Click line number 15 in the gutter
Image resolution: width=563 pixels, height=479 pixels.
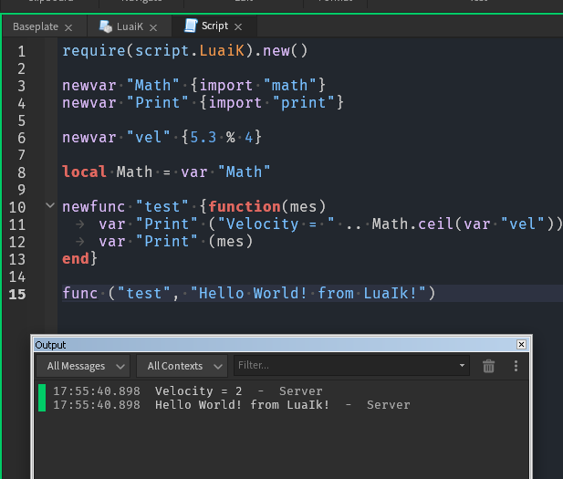click(19, 294)
